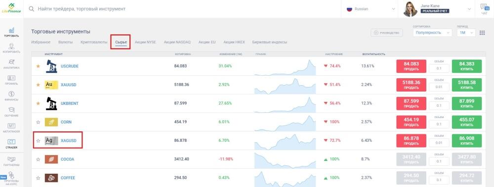Open the Копировать sidebar section

point(11,48)
